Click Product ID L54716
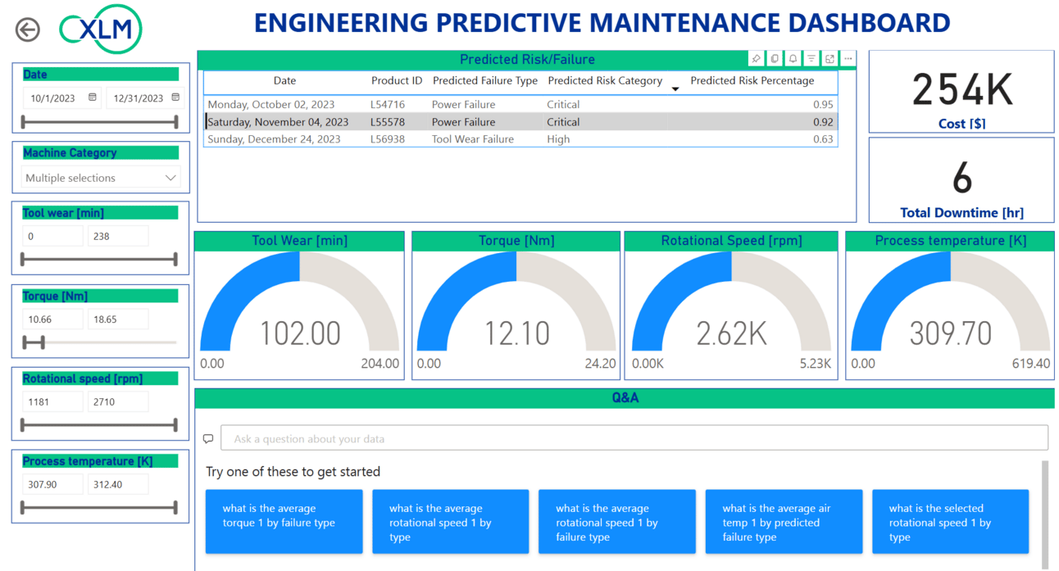Viewport: 1059px width, 571px height. tap(388, 104)
